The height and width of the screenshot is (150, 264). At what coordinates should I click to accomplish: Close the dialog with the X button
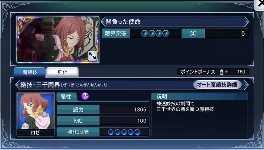259,5
